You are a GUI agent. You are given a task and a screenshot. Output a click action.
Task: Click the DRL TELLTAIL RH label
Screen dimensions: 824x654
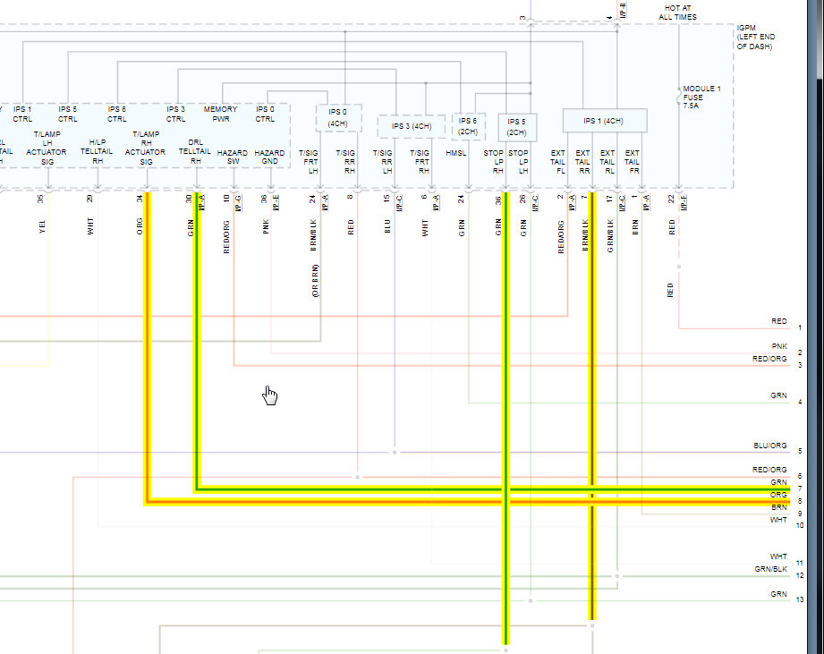pos(195,152)
